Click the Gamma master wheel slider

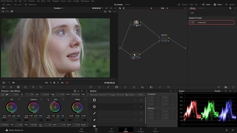[x=33, y=120]
